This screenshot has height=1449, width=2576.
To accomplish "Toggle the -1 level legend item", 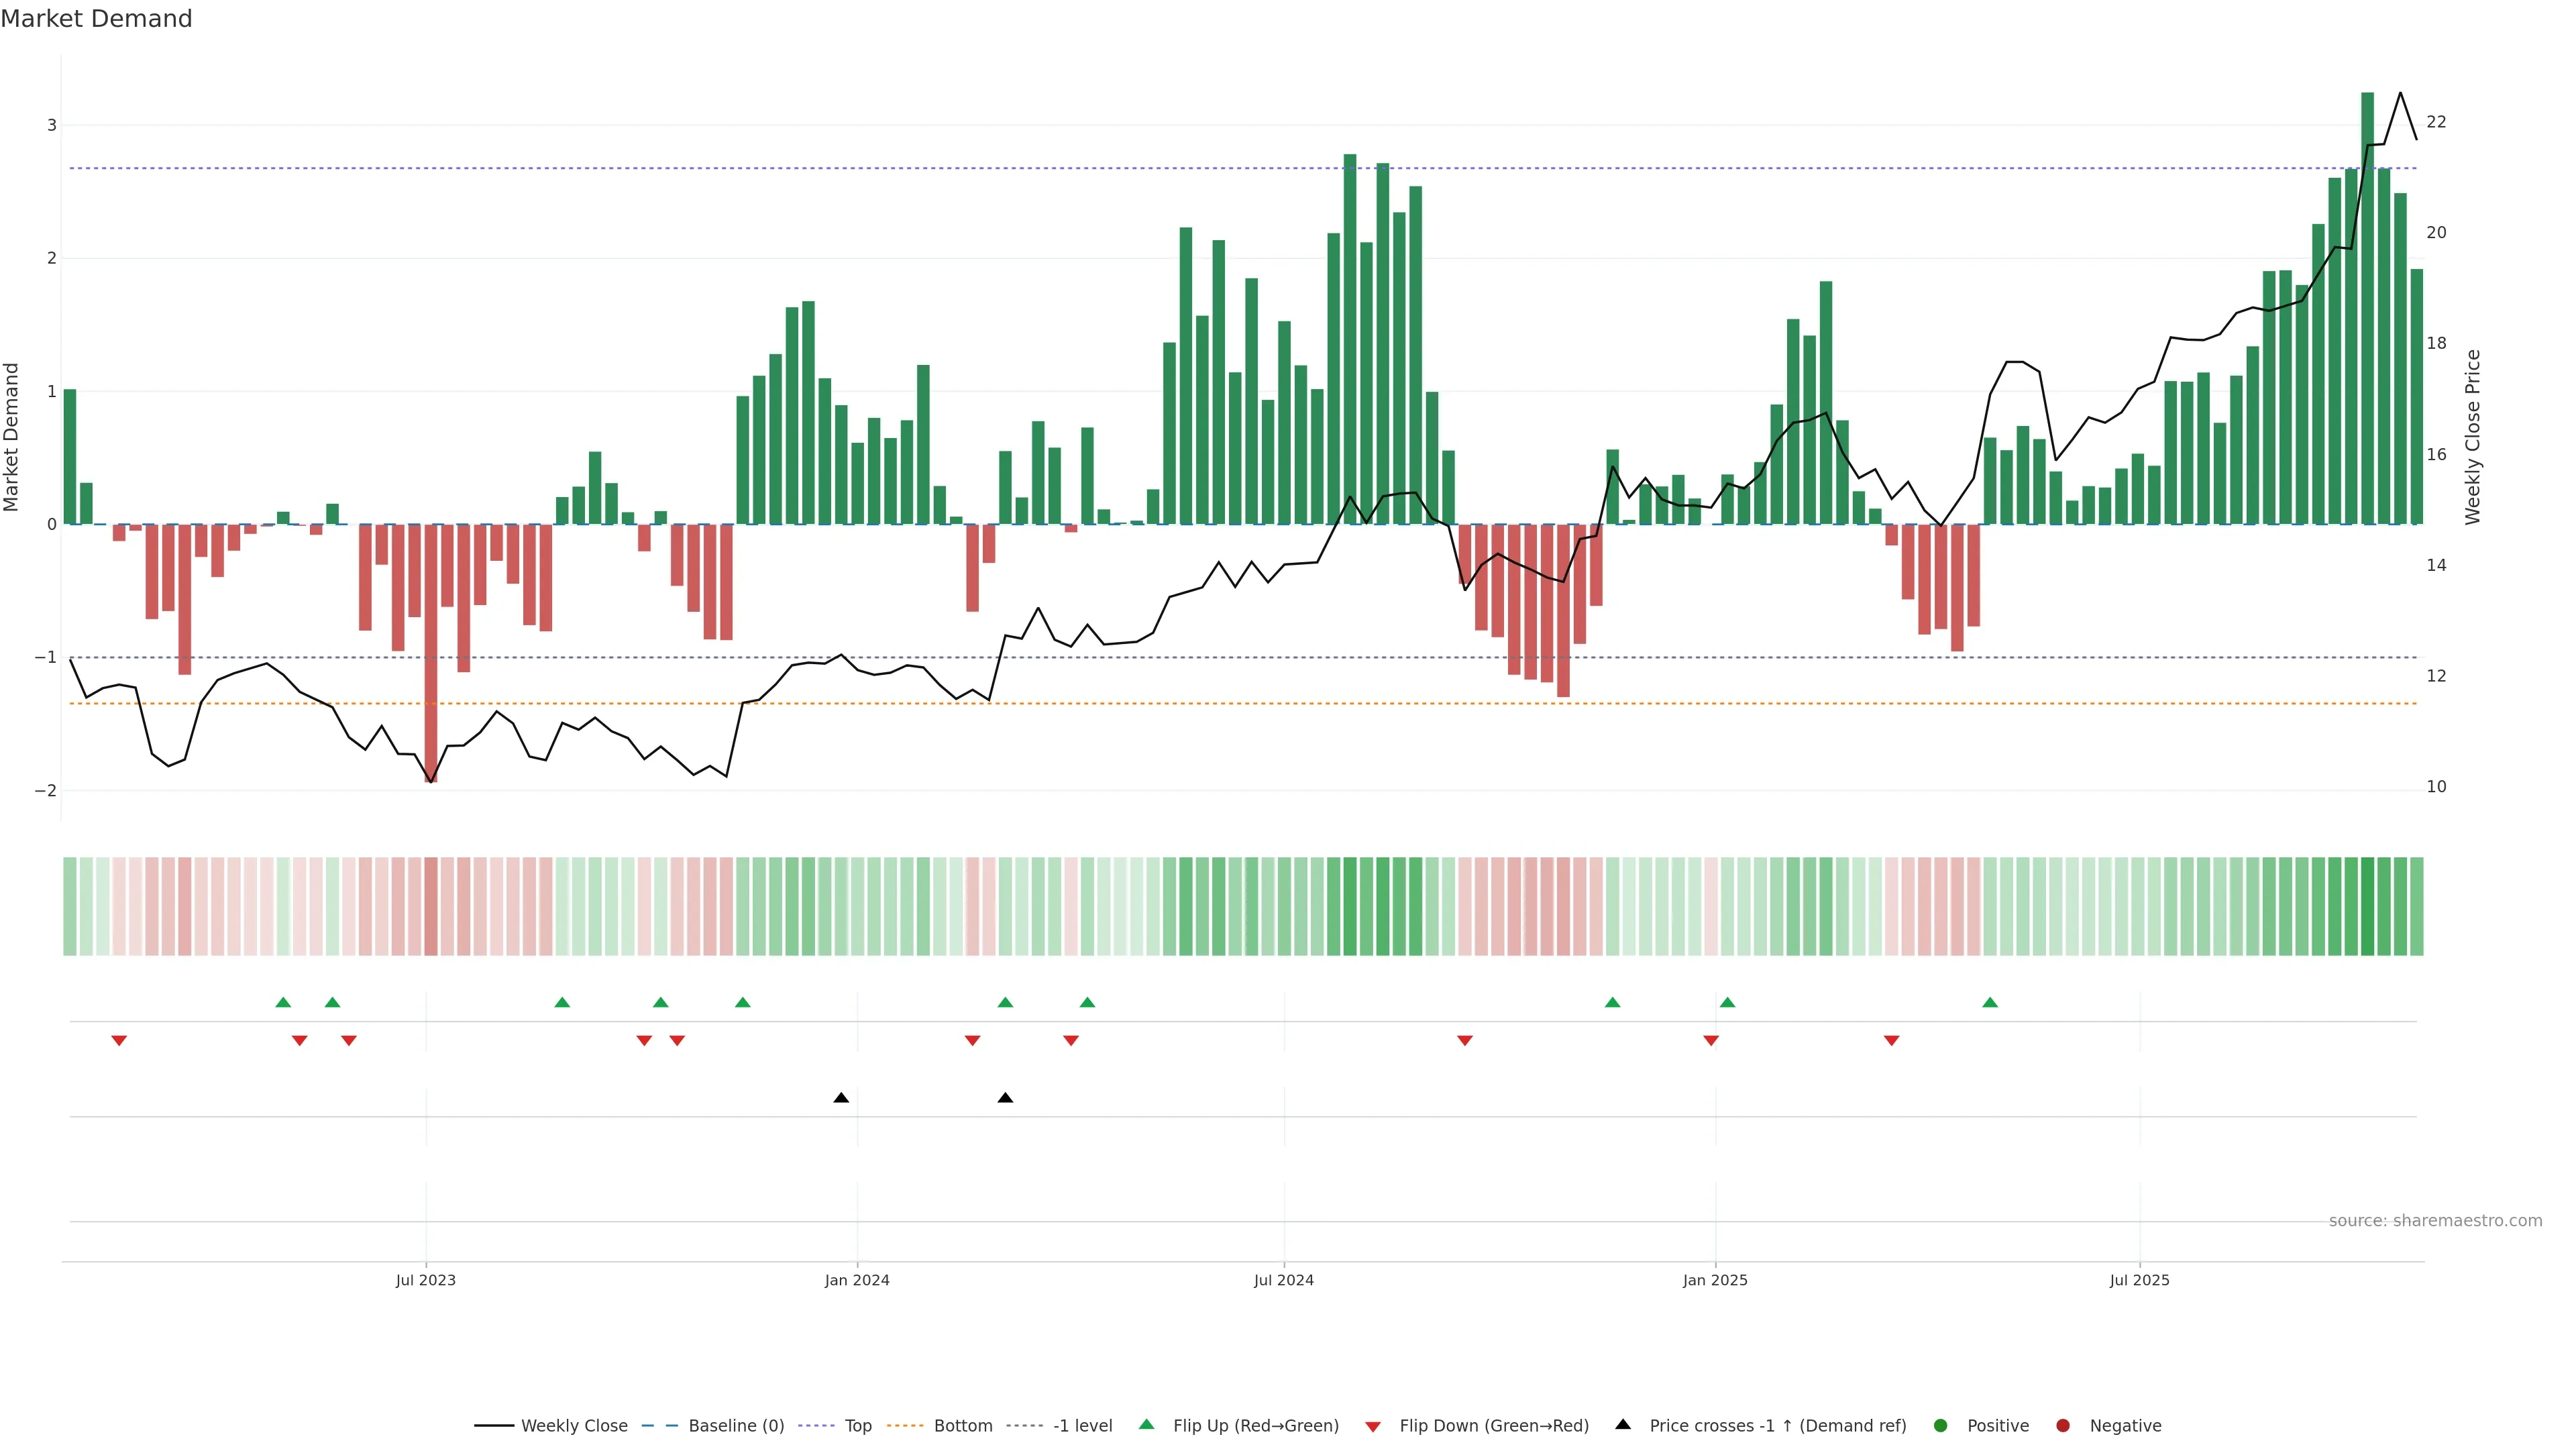I will pyautogui.click(x=1082, y=1426).
